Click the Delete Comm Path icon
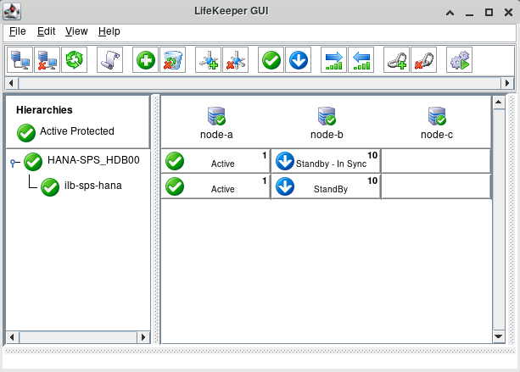The width and height of the screenshot is (520, 372). point(236,60)
